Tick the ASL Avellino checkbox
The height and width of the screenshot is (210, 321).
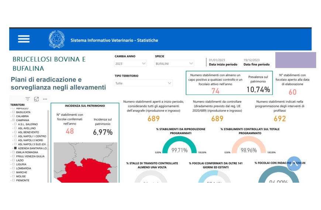pos(15,128)
